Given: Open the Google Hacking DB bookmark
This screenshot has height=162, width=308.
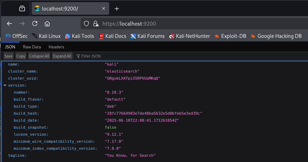Looking at the screenshot, I should [276, 36].
